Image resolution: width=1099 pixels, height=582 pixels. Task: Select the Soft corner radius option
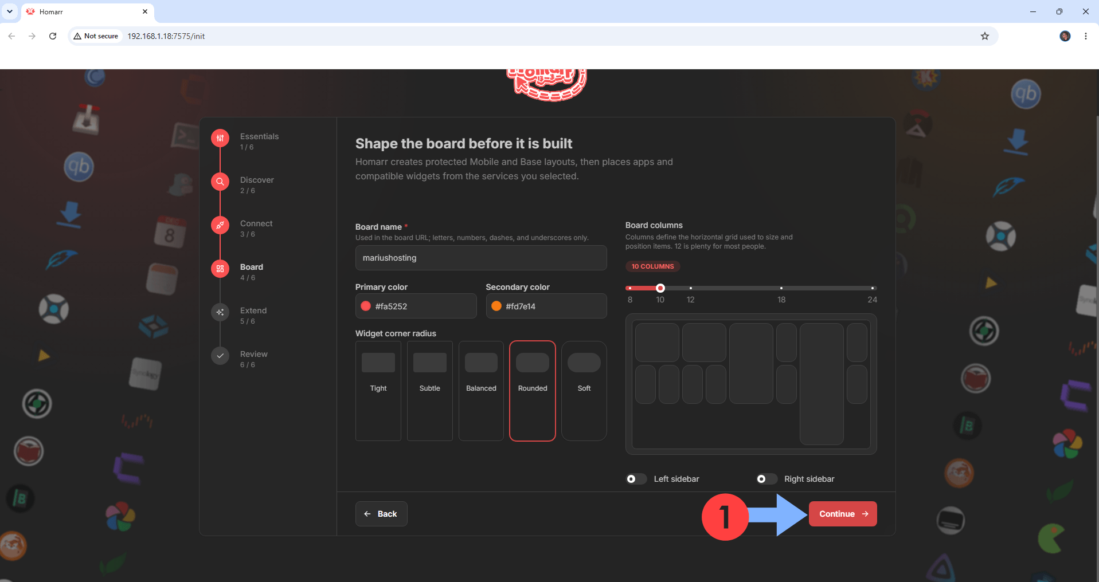(x=584, y=391)
